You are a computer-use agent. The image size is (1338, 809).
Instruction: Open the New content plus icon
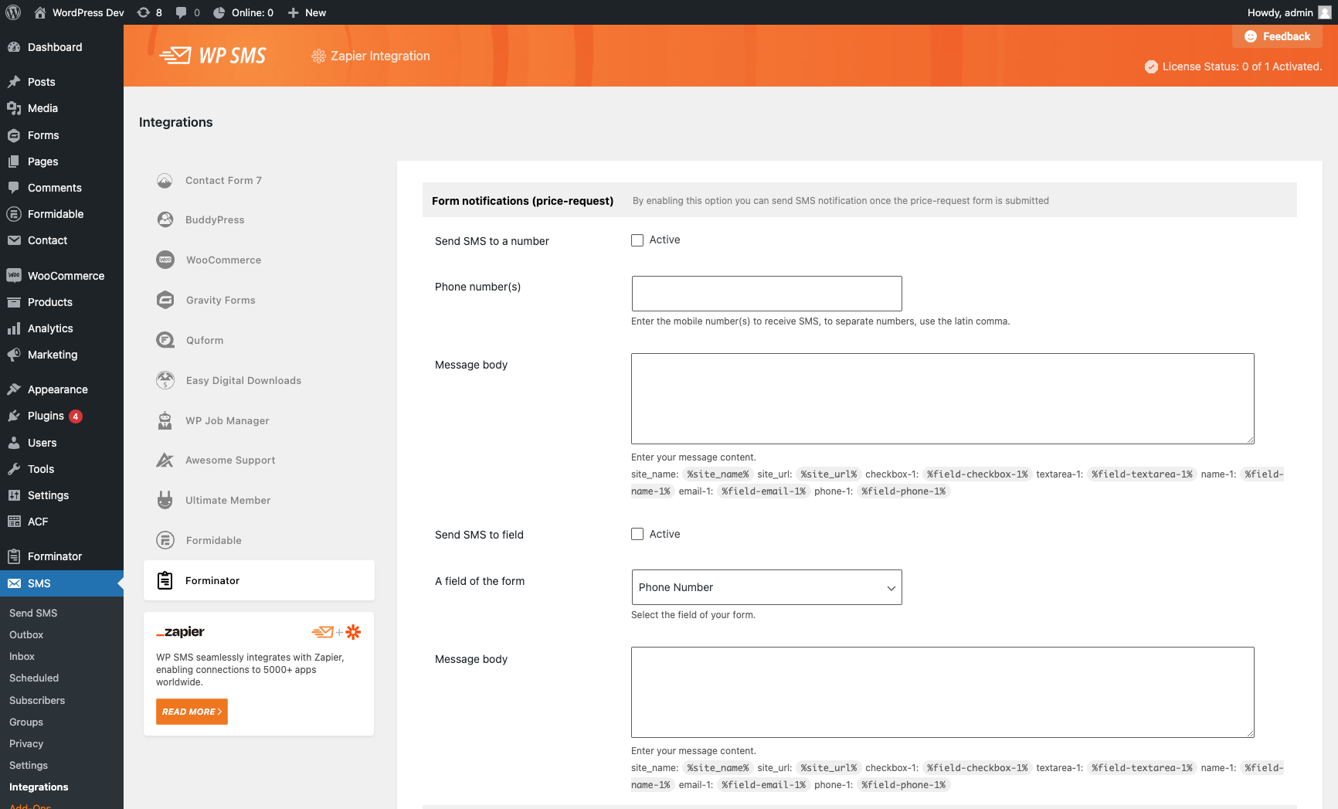pos(294,12)
